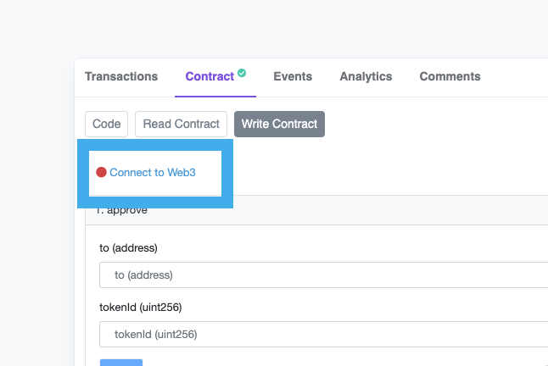Click the blue button below tokenId field

coord(121,363)
